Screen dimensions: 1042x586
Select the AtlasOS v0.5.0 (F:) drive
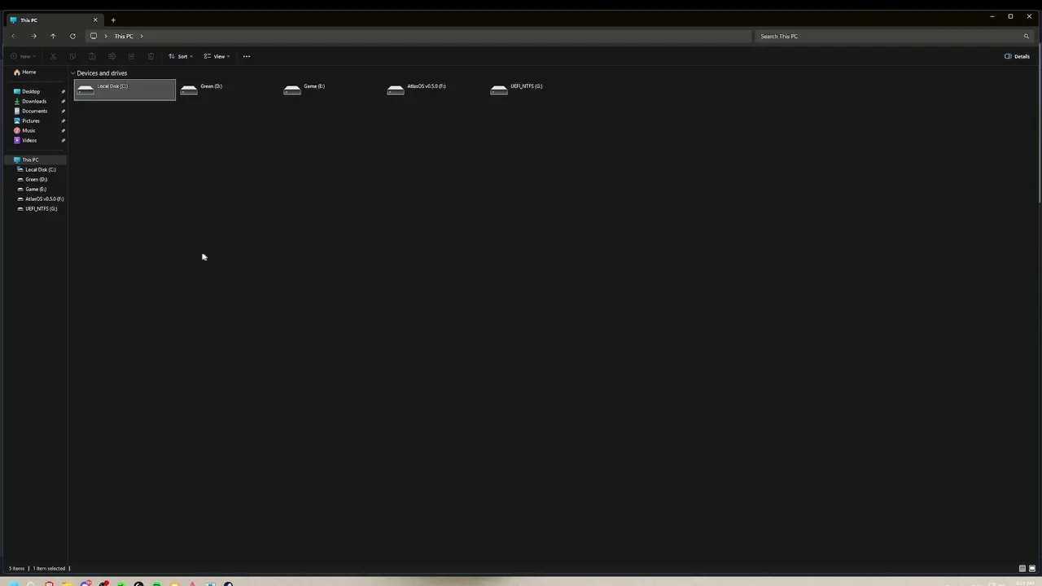click(x=435, y=90)
